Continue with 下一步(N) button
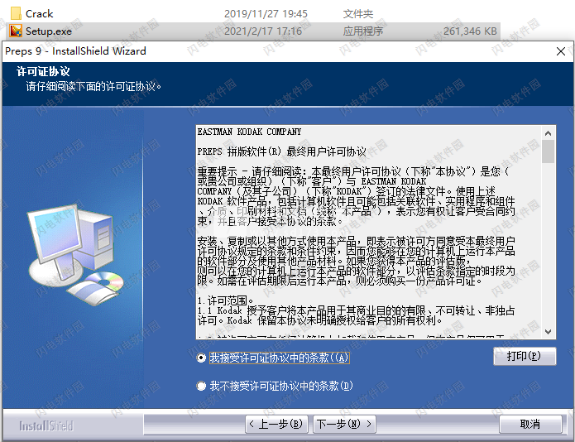 [x=344, y=425]
